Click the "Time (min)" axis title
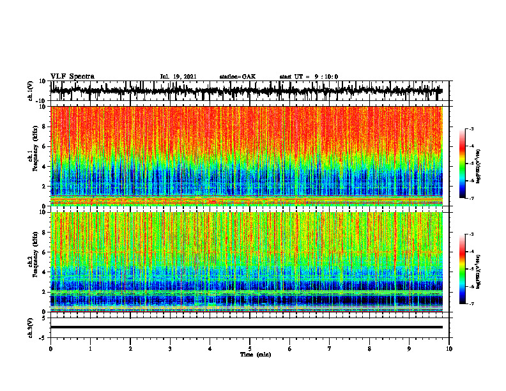The image size is (506, 391). tap(256, 355)
